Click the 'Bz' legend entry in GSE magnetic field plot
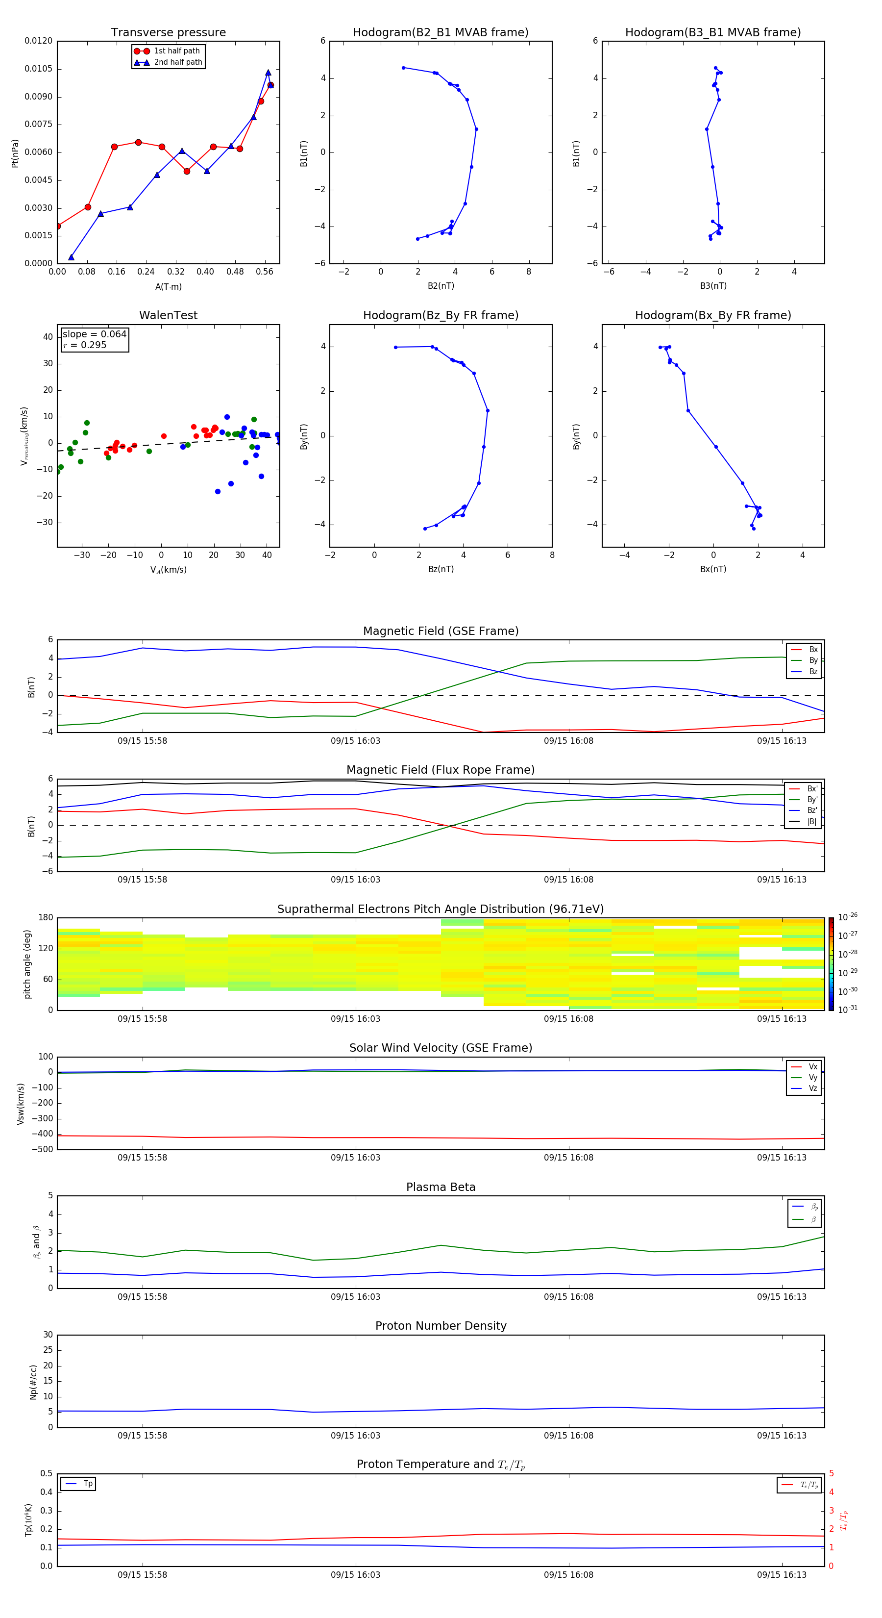The height and width of the screenshot is (1618, 882). pyautogui.click(x=804, y=671)
